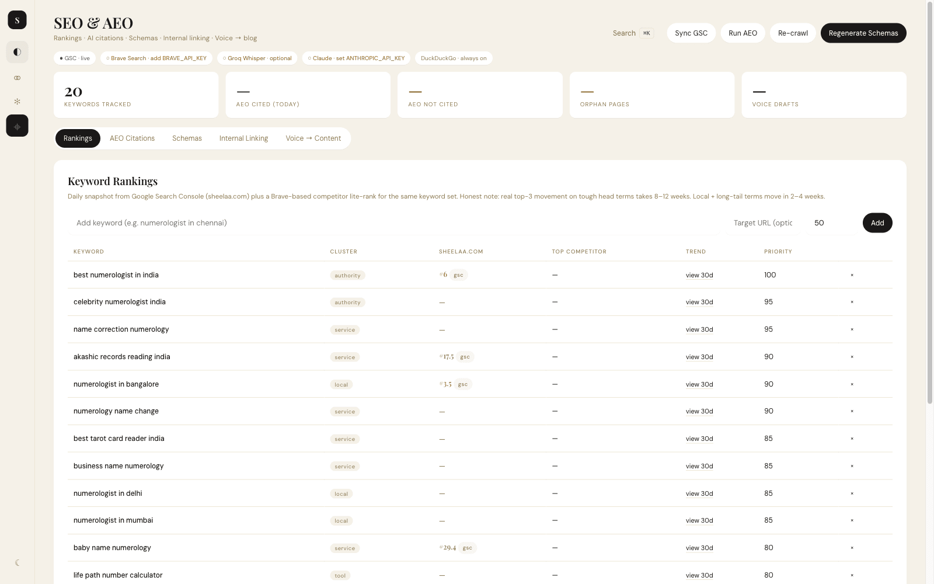Open the linked rings sidebar icon
The height and width of the screenshot is (584, 934).
point(17,78)
